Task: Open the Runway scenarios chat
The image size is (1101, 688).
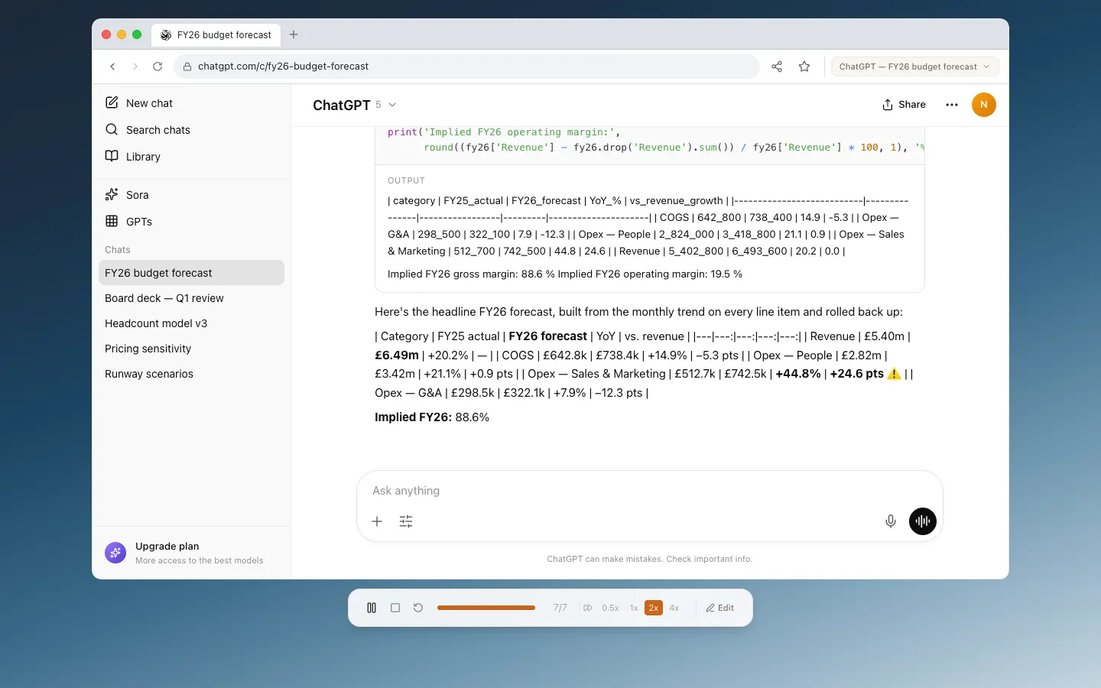Action: tap(149, 374)
